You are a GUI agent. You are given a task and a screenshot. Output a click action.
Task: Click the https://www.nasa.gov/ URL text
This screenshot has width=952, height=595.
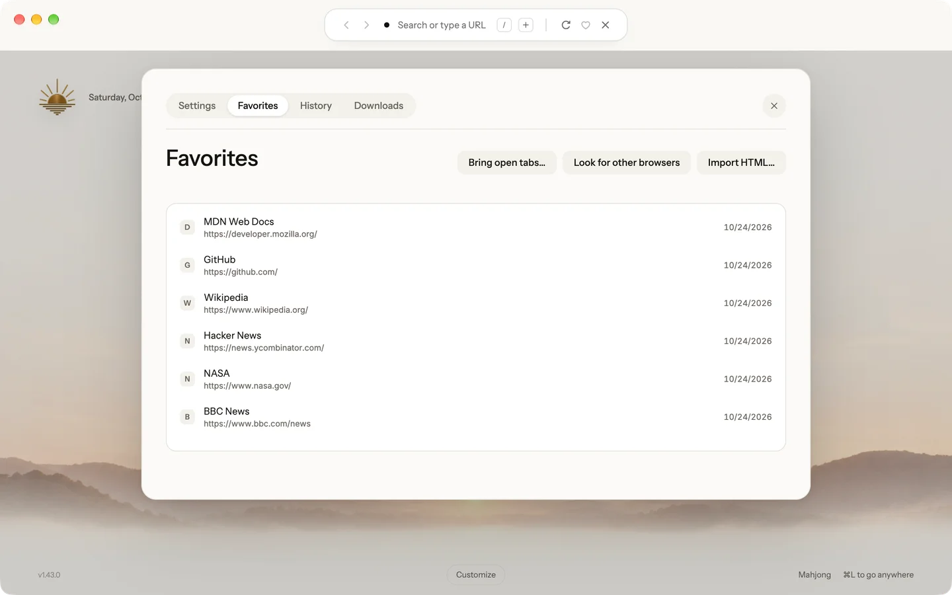pos(247,385)
